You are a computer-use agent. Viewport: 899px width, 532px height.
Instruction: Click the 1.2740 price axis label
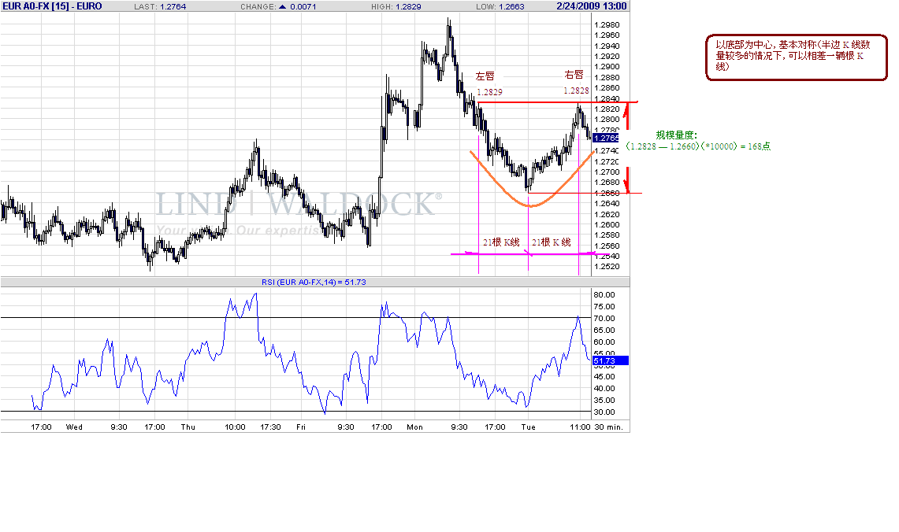pos(607,151)
